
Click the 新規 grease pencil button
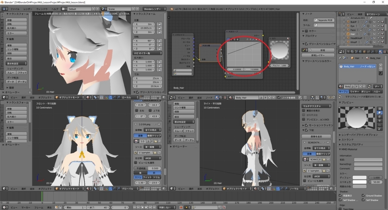coord(322,50)
